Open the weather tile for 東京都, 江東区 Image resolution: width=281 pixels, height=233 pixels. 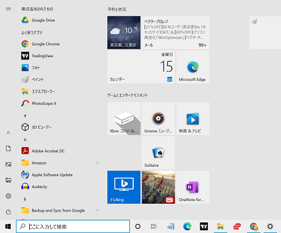[124, 33]
